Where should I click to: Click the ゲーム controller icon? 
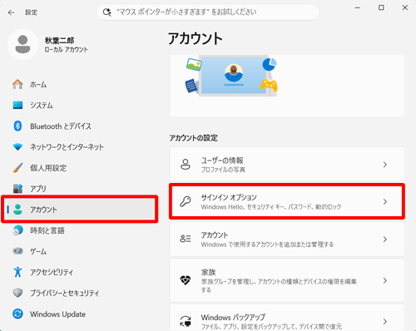(17, 251)
